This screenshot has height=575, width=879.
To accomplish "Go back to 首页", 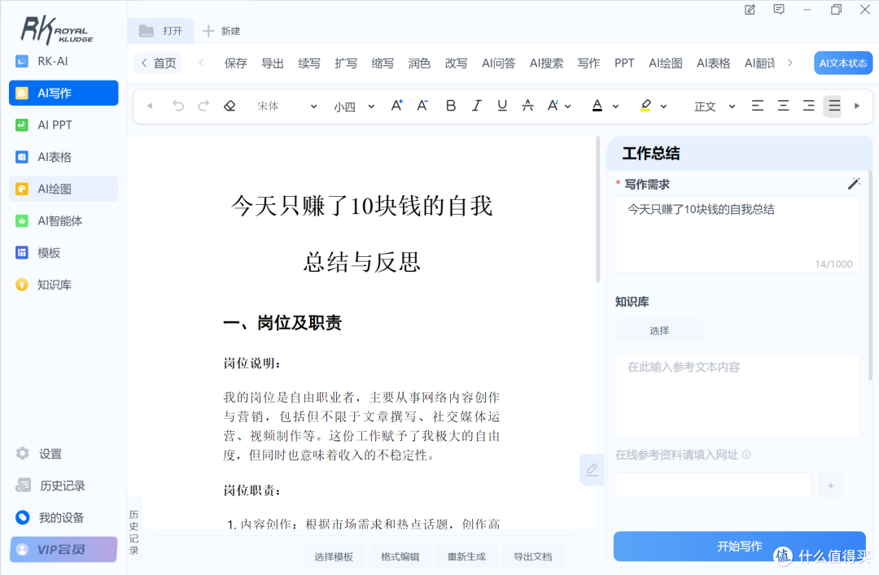I will (x=158, y=63).
